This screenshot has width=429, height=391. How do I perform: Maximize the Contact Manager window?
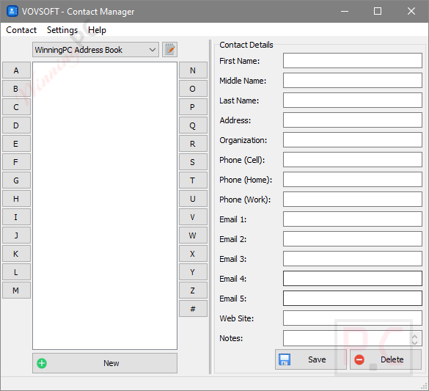tap(378, 11)
